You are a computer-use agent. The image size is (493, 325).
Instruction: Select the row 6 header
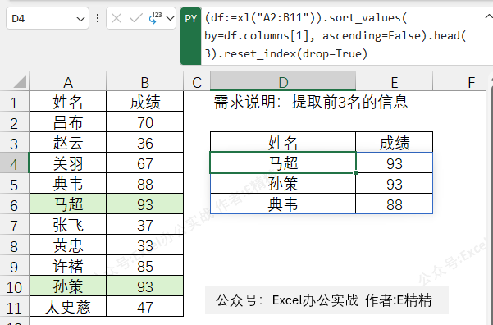click(x=14, y=205)
